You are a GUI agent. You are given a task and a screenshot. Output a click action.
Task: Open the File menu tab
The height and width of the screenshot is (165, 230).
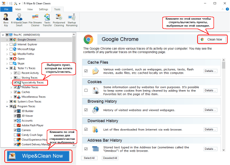click(6, 9)
